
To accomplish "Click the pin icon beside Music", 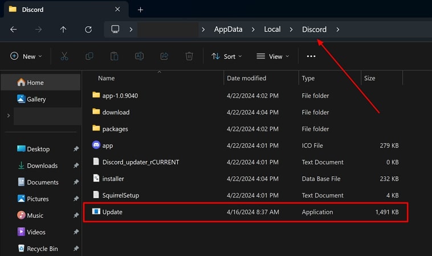I will pyautogui.click(x=76, y=215).
